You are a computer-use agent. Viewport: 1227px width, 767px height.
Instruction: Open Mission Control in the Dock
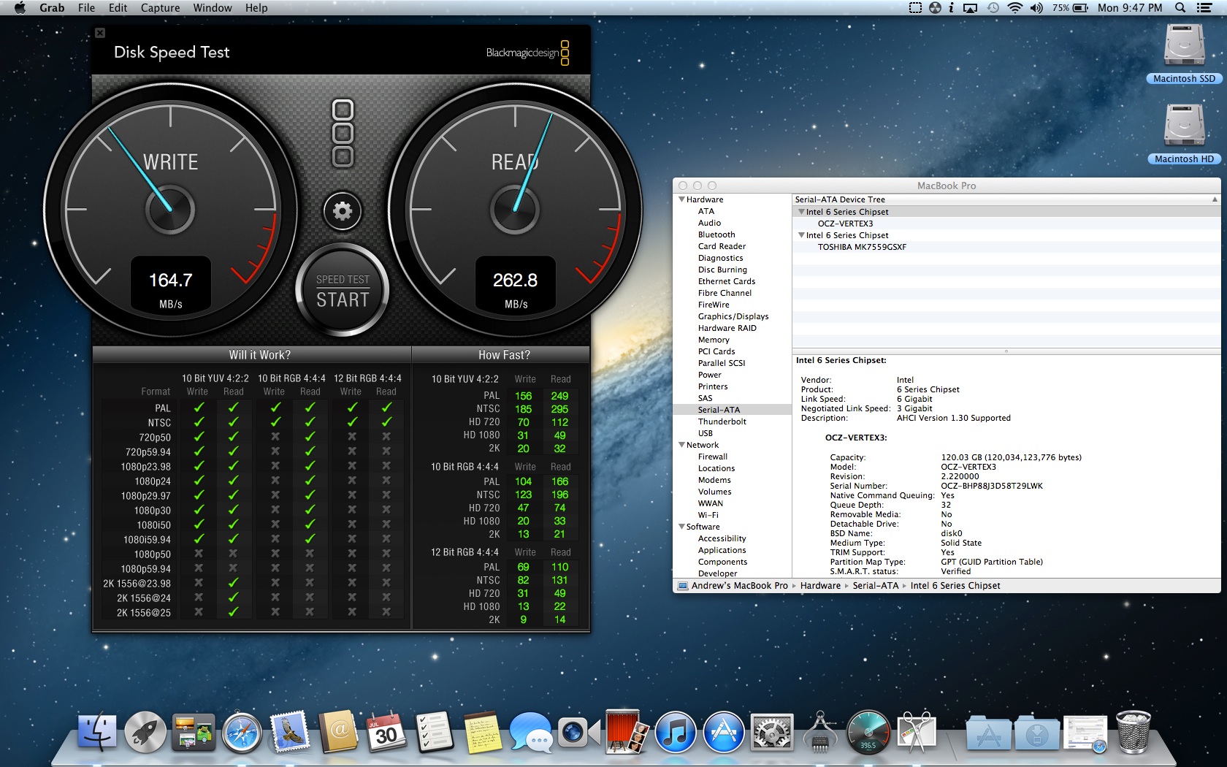pyautogui.click(x=194, y=732)
